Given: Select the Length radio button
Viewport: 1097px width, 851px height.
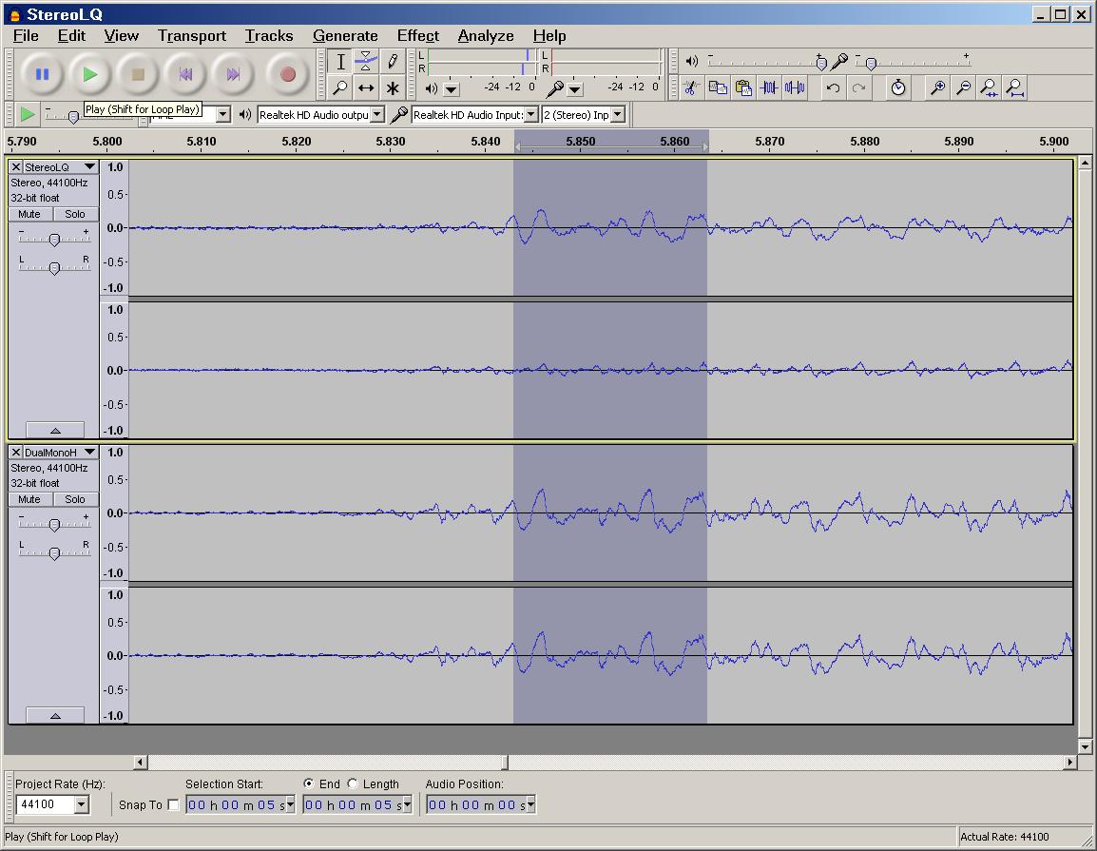Looking at the screenshot, I should coord(353,783).
